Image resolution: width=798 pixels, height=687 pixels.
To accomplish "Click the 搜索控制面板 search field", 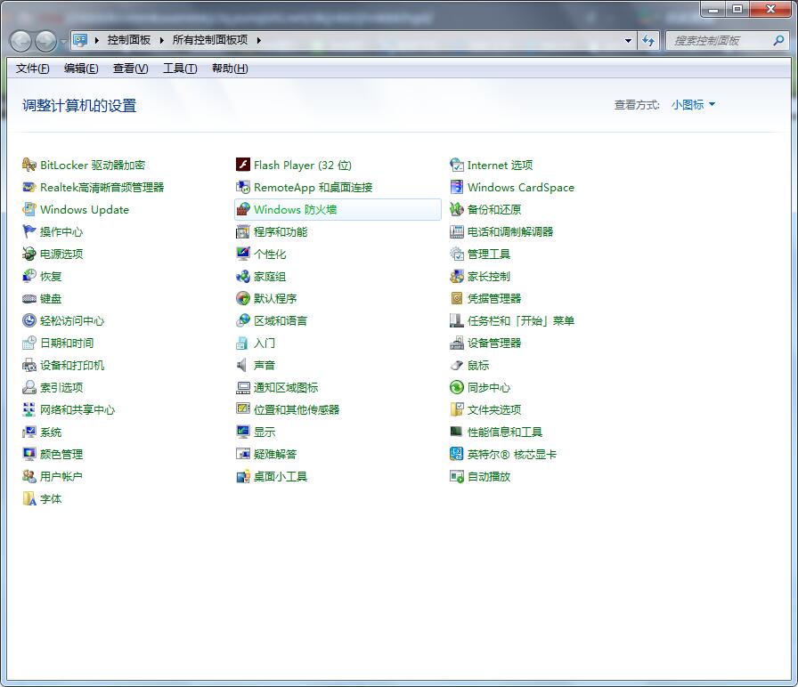I will tap(715, 40).
